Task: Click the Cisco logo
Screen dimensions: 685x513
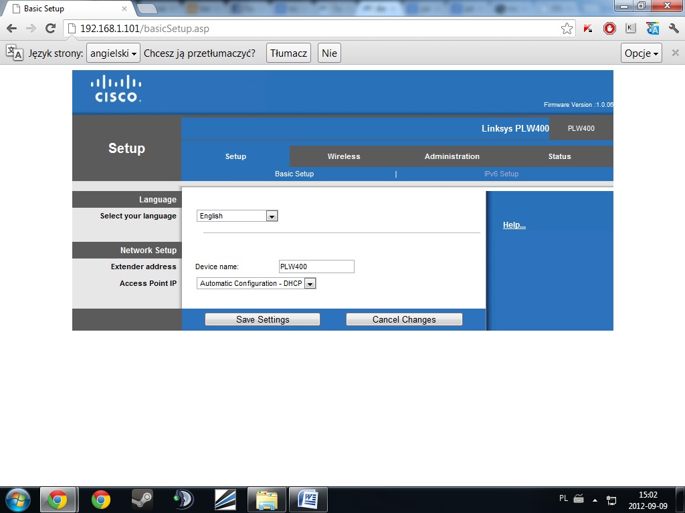Action: (116, 89)
